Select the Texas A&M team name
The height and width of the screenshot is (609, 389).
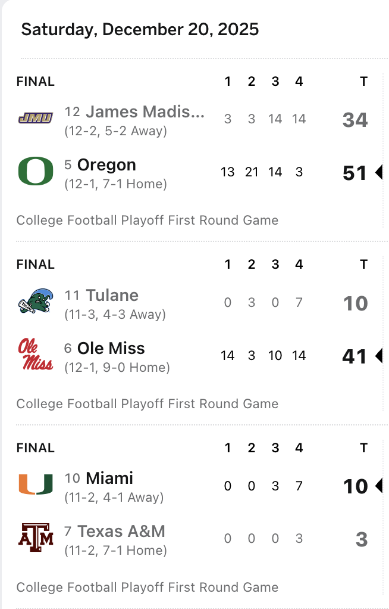121,532
